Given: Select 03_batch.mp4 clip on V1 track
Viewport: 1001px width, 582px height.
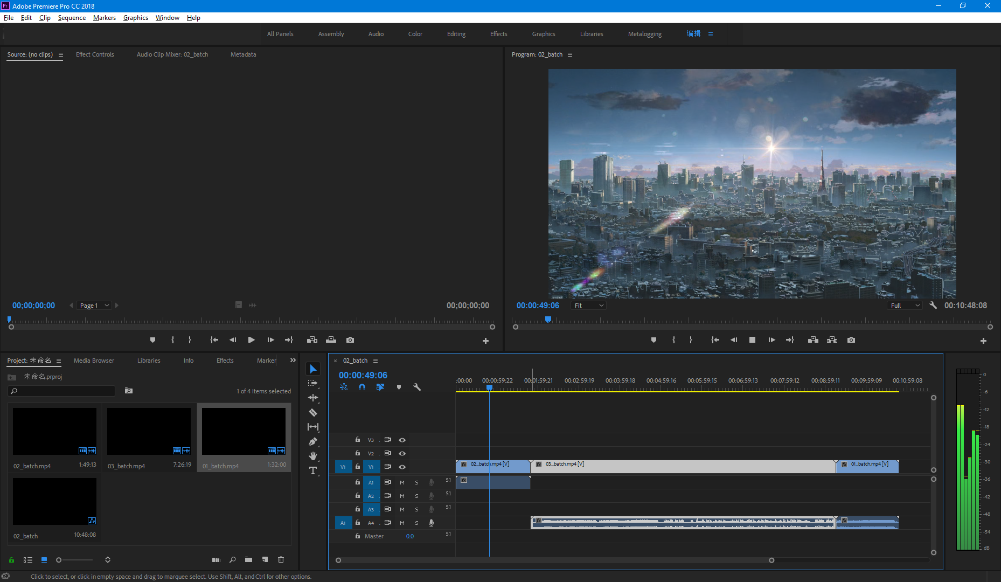Looking at the screenshot, I should point(683,467).
